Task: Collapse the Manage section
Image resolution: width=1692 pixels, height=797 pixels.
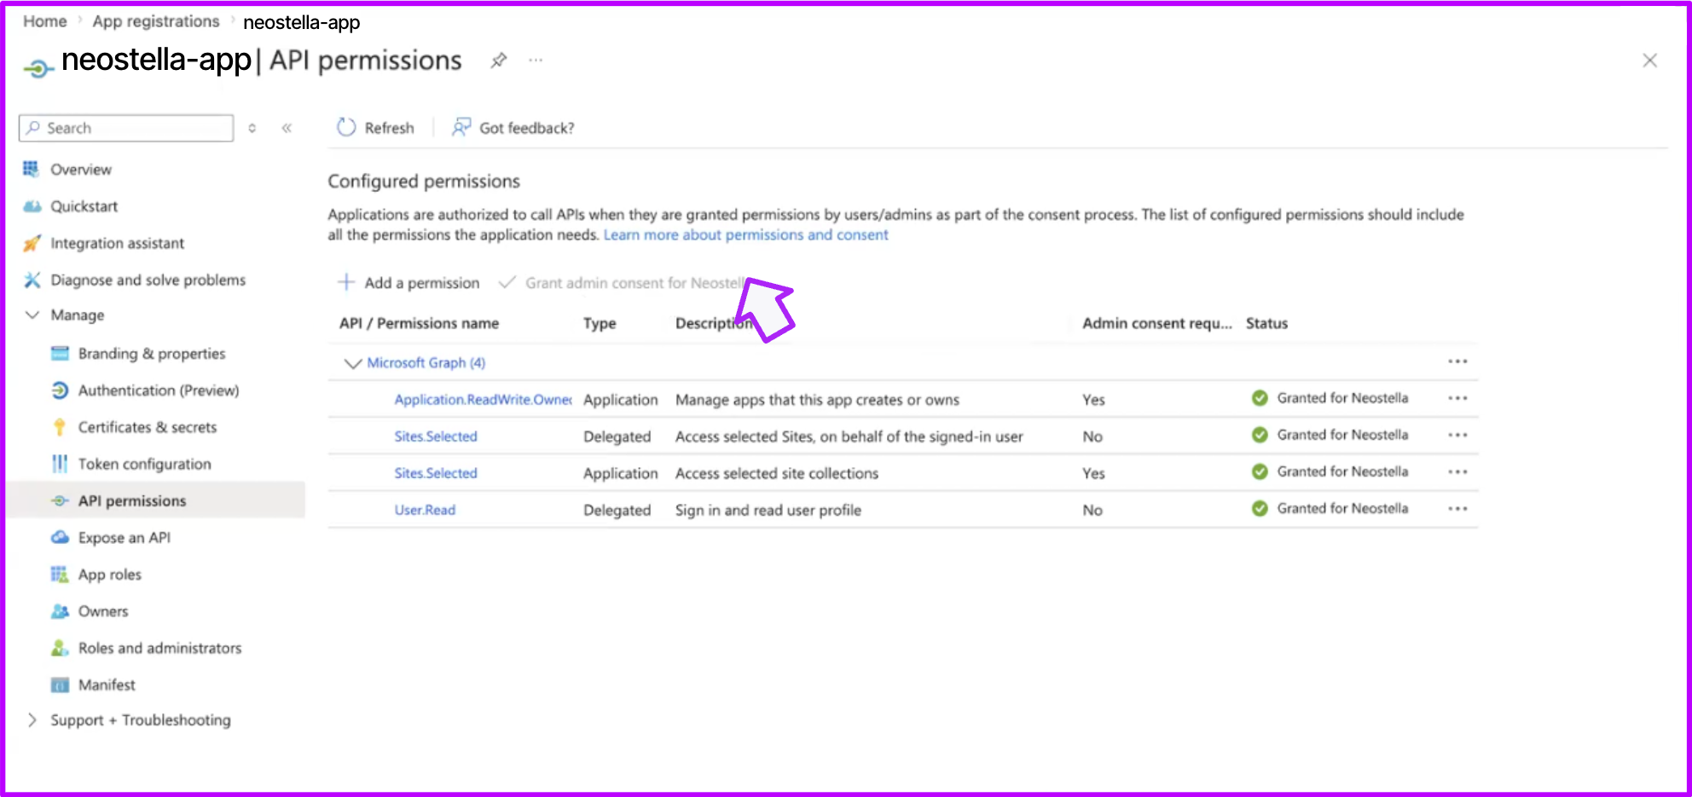Action: (x=32, y=315)
